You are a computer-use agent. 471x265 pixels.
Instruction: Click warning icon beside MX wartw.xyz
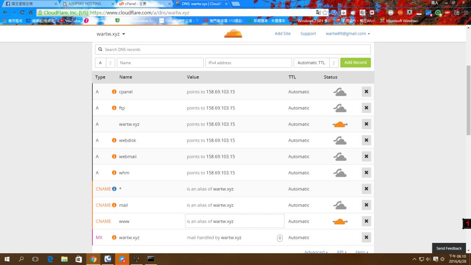coord(114,237)
